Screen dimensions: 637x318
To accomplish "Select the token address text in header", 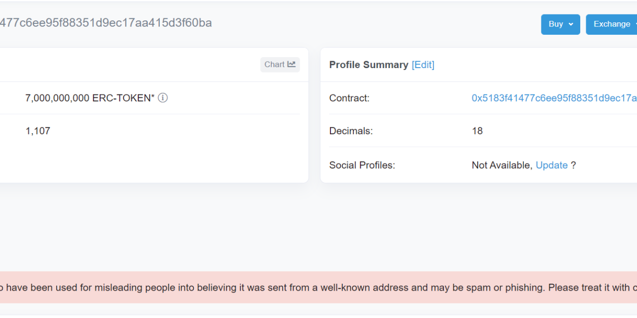I will (106, 23).
